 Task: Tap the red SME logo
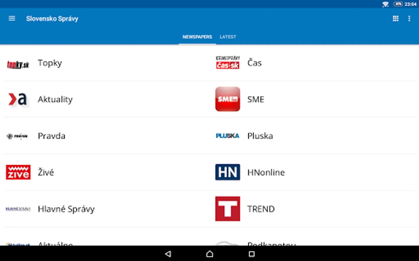click(228, 99)
